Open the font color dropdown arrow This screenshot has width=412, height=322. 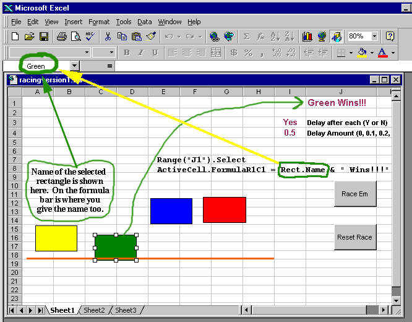[393, 53]
